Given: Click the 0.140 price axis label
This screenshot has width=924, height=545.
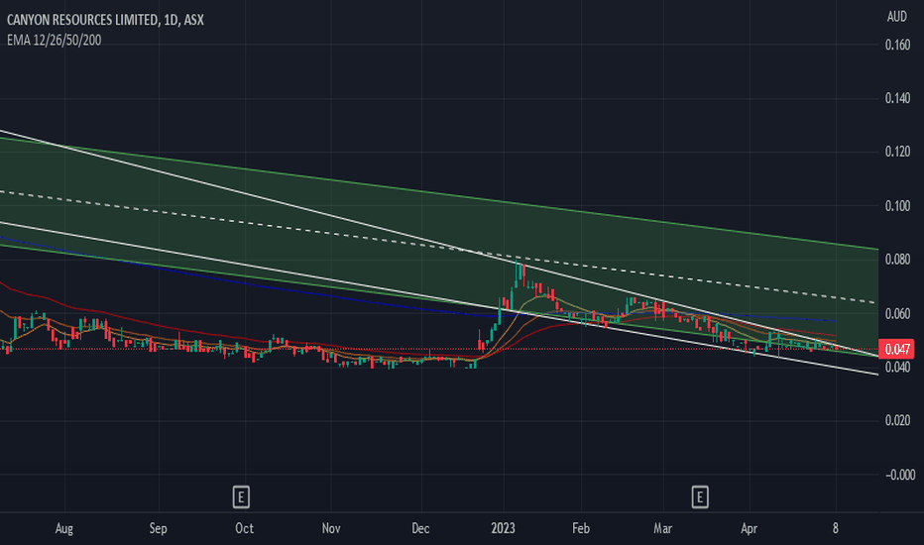Looking at the screenshot, I should click(897, 98).
